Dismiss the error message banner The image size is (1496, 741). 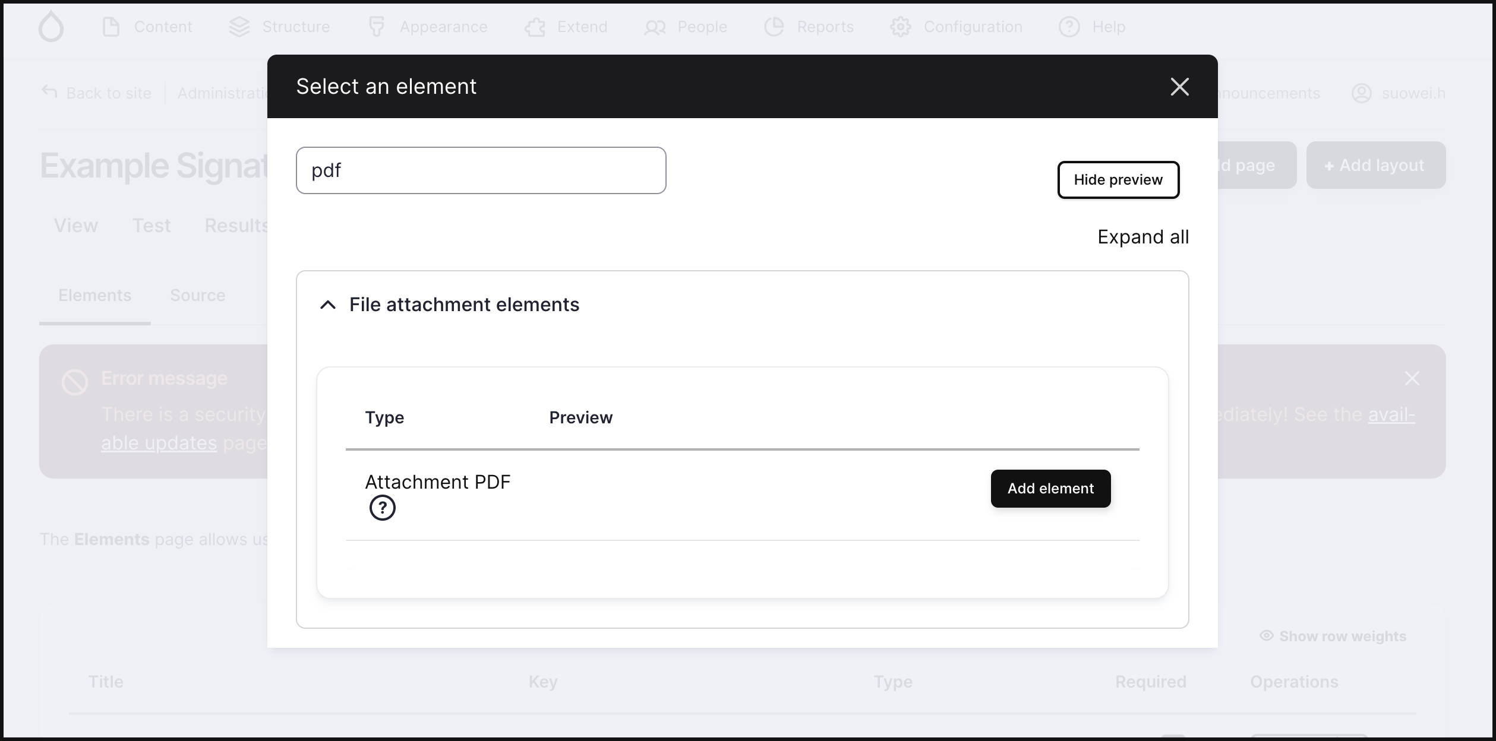1412,378
